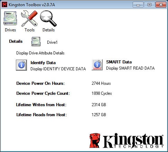168x152 pixels.
Task: Click the Kingston Technology logo
Action: coord(127,140)
